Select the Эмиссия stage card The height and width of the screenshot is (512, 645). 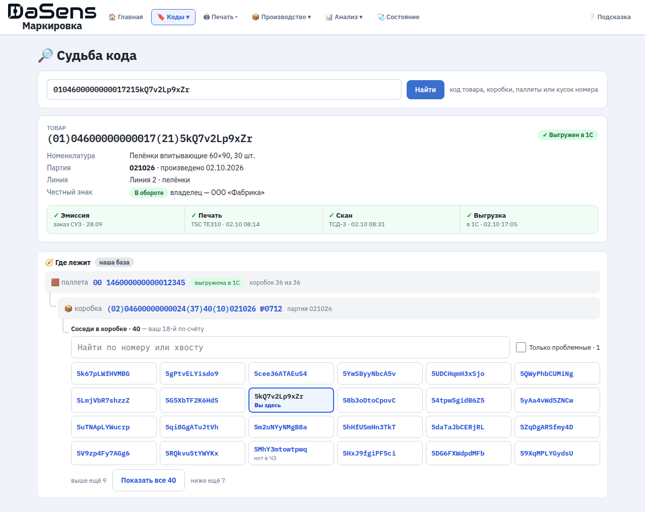pyautogui.click(x=116, y=219)
